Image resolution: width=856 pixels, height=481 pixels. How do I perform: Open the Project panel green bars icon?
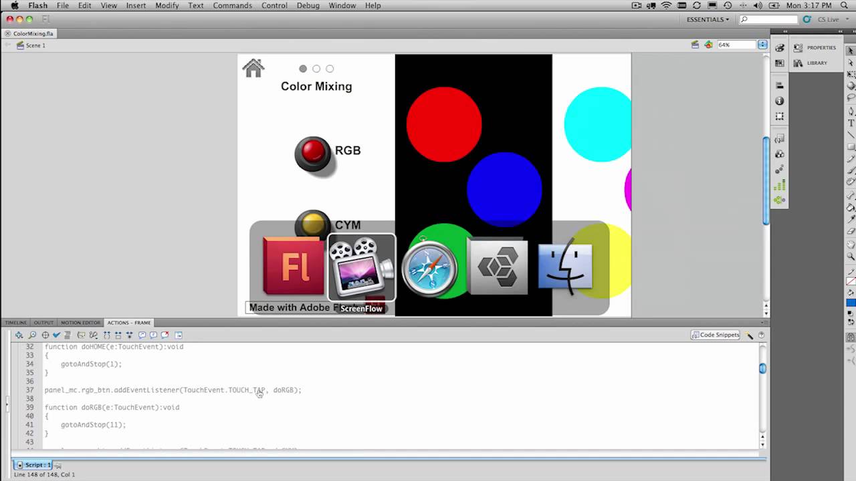tap(780, 185)
